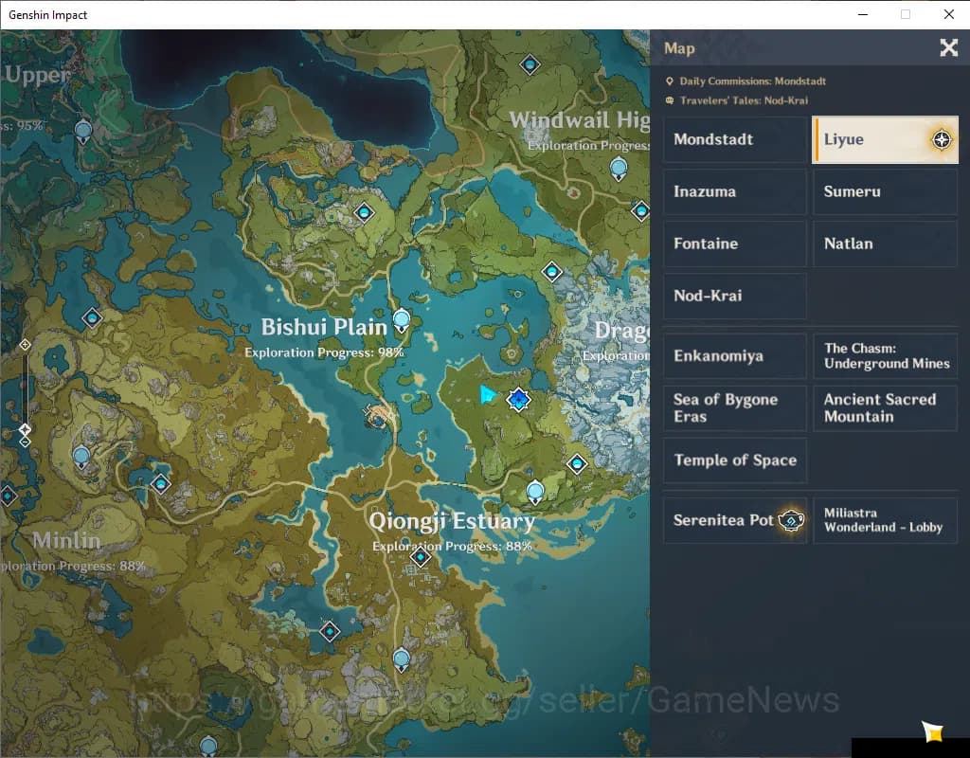
Task: Click the Qiongji Estuary area name
Action: point(452,521)
